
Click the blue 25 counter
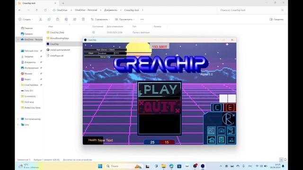[152, 142]
